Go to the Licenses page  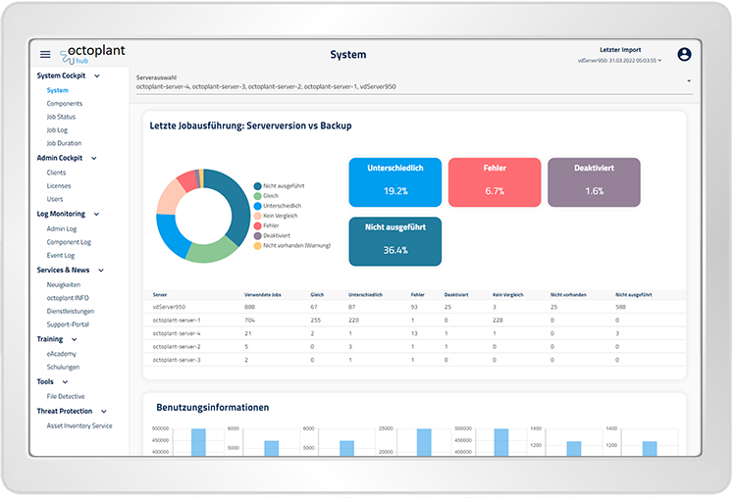click(x=59, y=185)
